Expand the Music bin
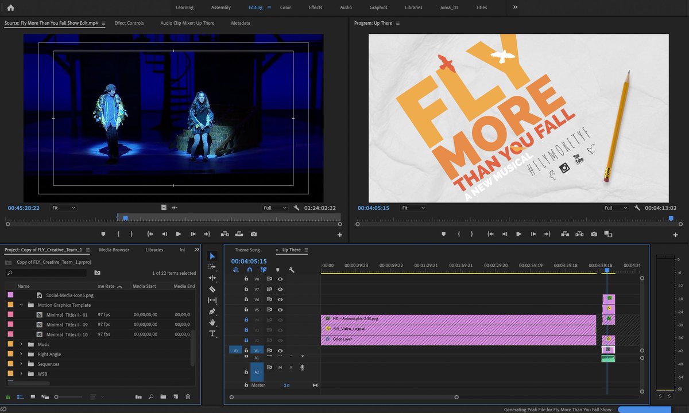 pos(21,344)
